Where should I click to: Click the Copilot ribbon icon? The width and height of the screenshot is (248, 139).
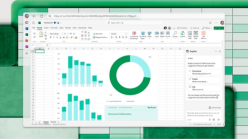point(183,33)
